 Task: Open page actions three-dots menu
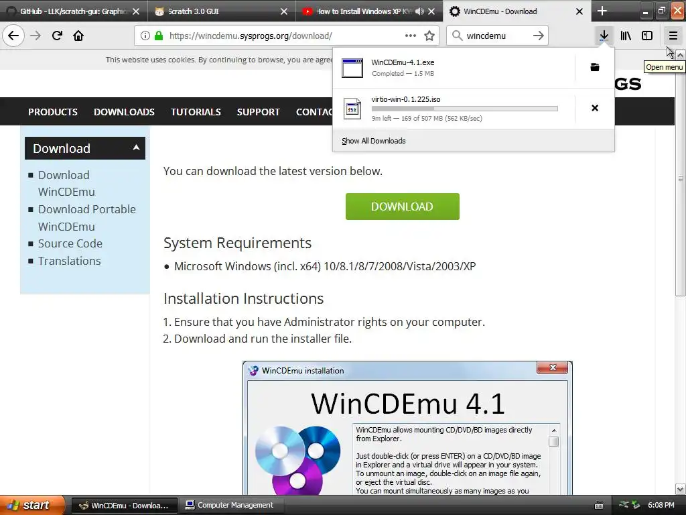411,36
